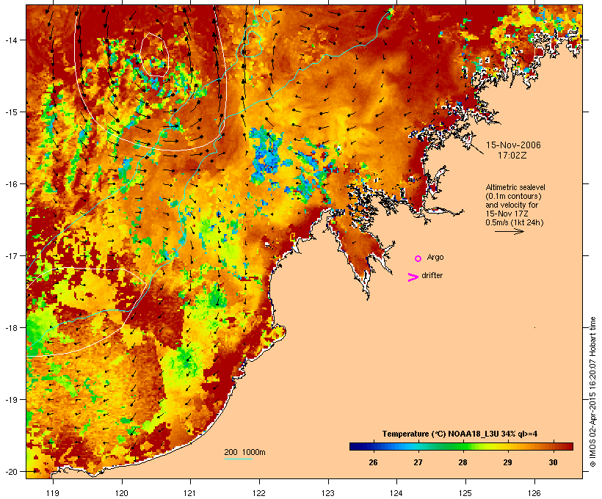Click the '(0.1m contours)' legend text
Viewport: 602px width, 499px height.
pyautogui.click(x=514, y=196)
